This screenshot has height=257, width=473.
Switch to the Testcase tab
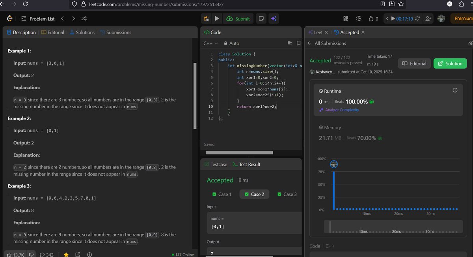point(216,164)
